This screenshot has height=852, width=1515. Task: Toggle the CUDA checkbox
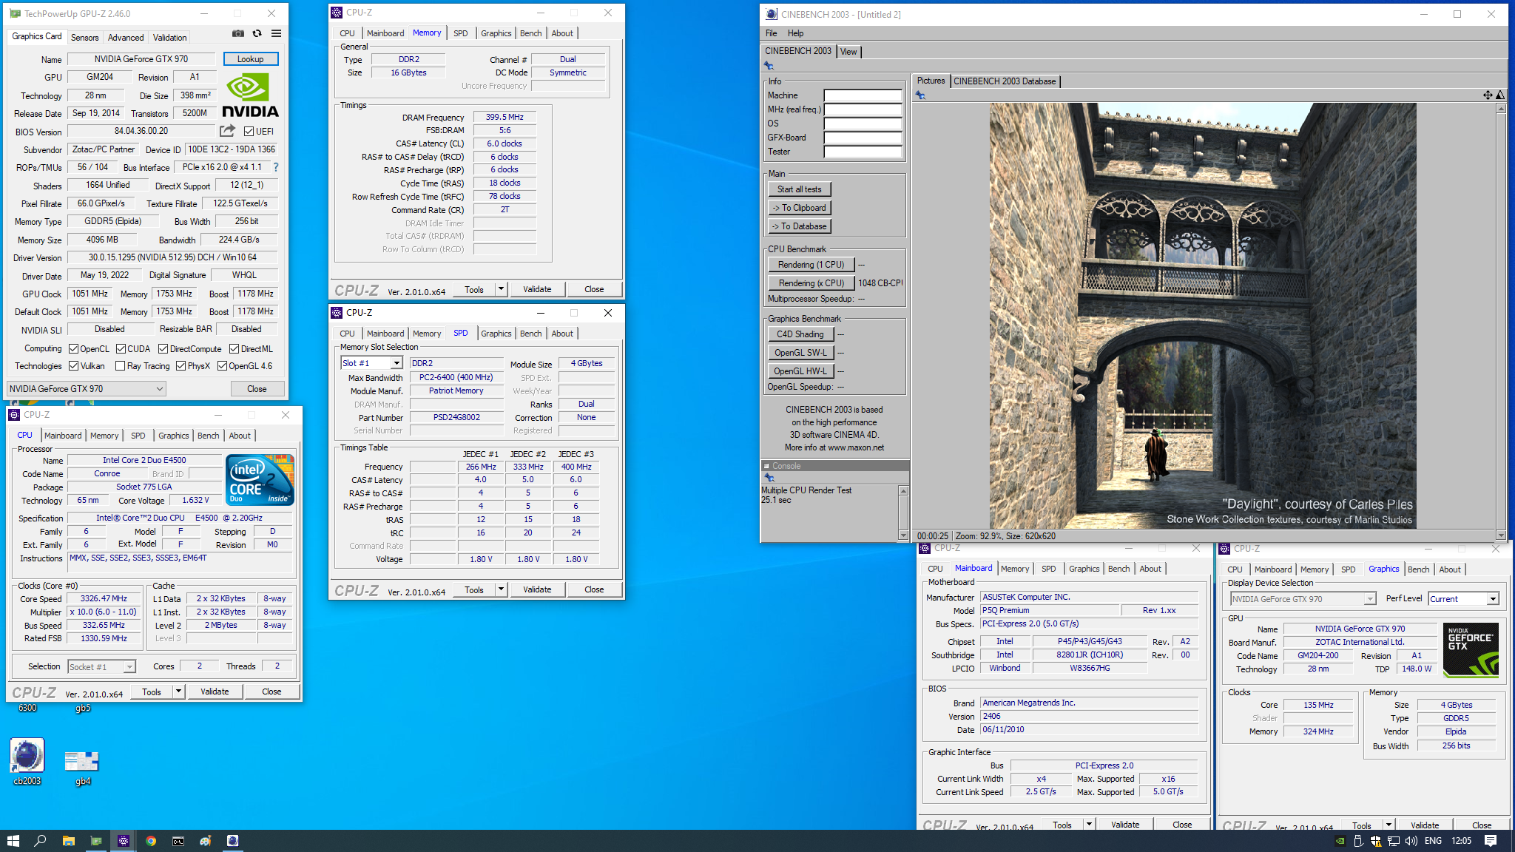point(121,349)
